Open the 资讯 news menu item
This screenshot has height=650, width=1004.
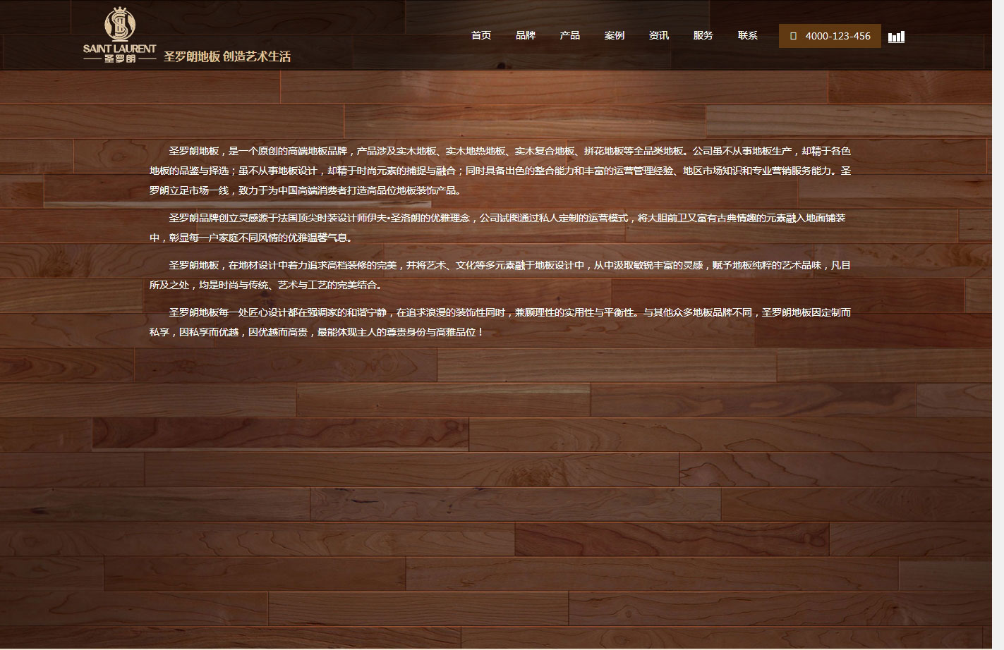(659, 35)
